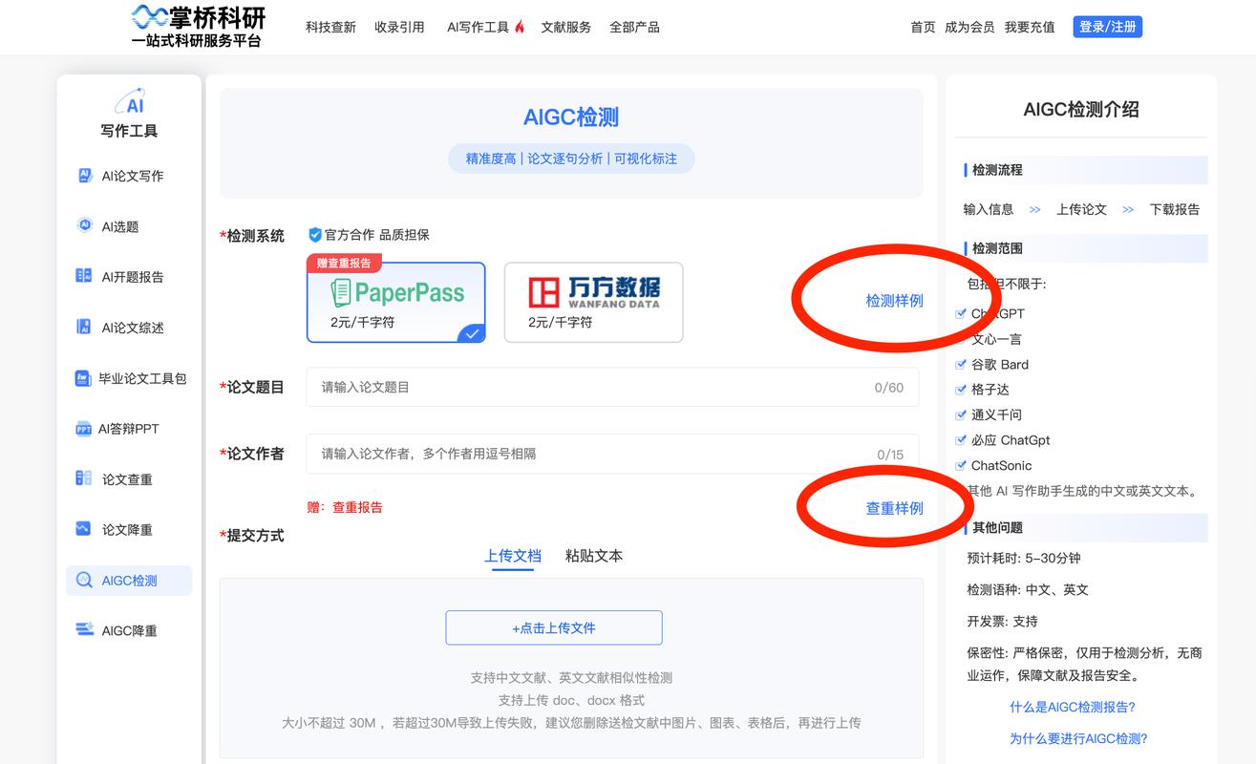This screenshot has height=764, width=1256.
Task: Click the AIGC降重 sidebar icon
Action: 84,630
